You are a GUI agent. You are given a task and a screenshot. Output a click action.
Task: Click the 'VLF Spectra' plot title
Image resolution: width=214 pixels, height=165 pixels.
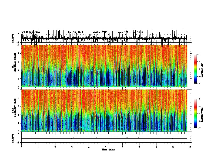pos(31,32)
